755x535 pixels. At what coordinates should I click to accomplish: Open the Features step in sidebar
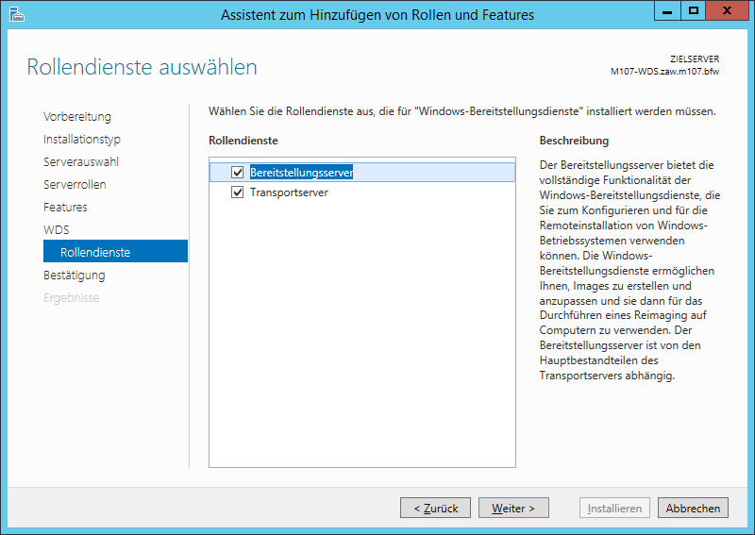tap(65, 208)
